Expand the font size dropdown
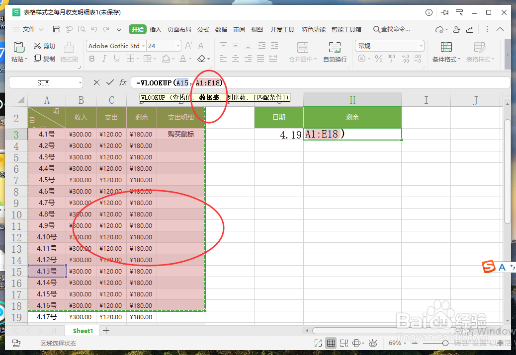The width and height of the screenshot is (516, 355). point(178,46)
